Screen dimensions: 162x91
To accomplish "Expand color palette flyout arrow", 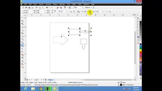I will click(x=140, y=79).
